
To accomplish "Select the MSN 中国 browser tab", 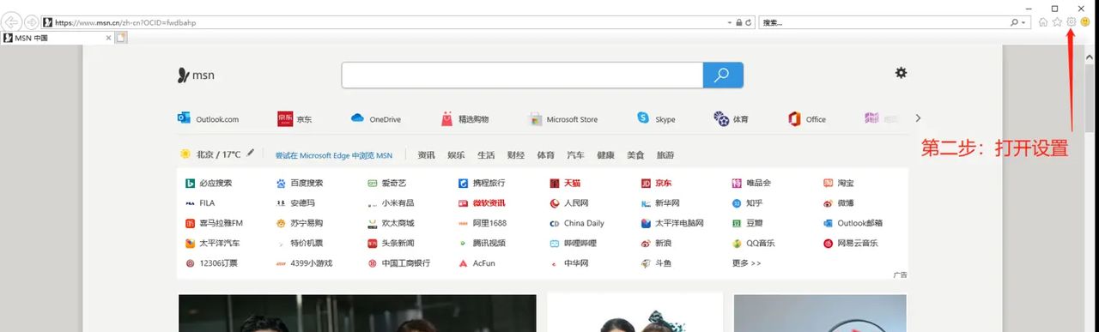I will (x=56, y=38).
